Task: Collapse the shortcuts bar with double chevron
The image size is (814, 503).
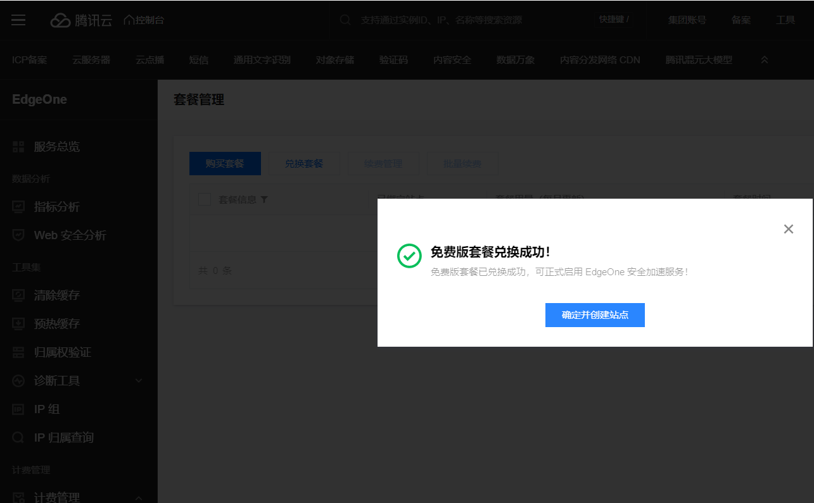Action: click(x=765, y=60)
